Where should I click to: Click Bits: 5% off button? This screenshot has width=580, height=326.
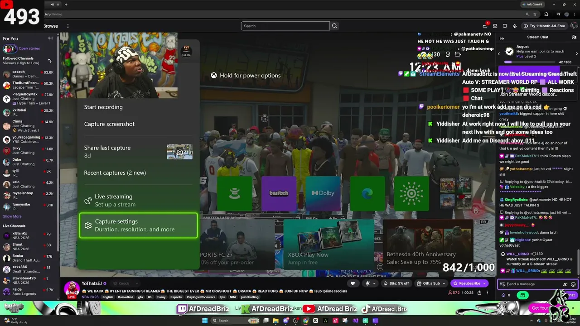[x=396, y=283]
